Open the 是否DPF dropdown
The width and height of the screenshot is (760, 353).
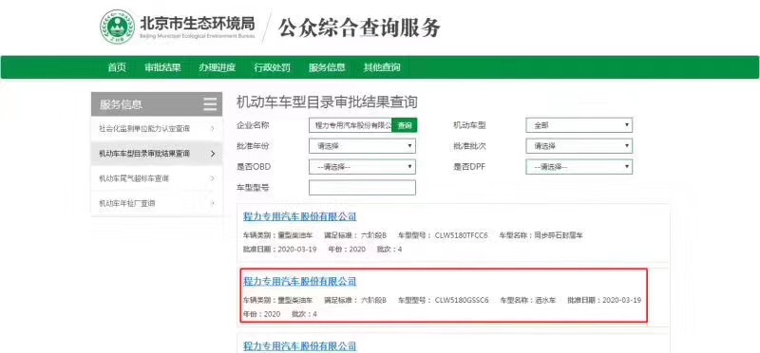579,167
